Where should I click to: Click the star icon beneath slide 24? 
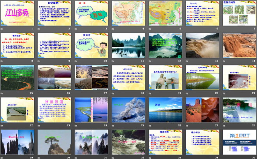[x=76, y=126]
